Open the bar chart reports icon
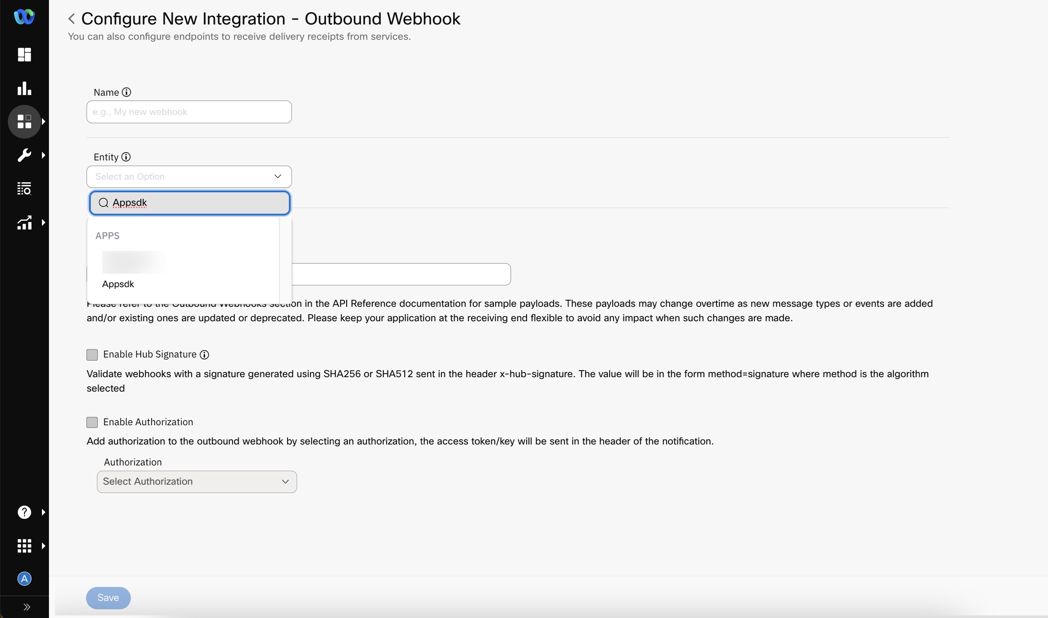 click(24, 88)
